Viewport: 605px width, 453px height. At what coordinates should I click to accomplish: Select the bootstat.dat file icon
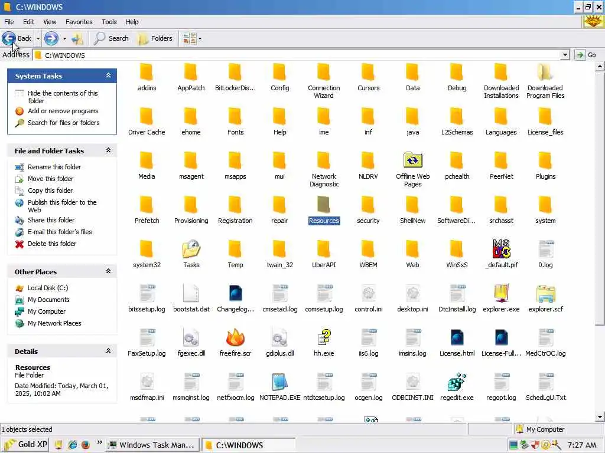(191, 293)
